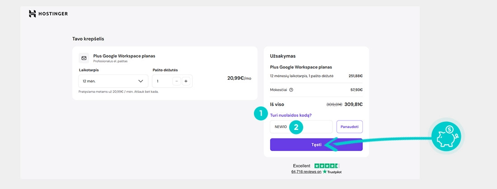
Task: Click the Tavo krepšelis heading
Action: pyautogui.click(x=88, y=39)
